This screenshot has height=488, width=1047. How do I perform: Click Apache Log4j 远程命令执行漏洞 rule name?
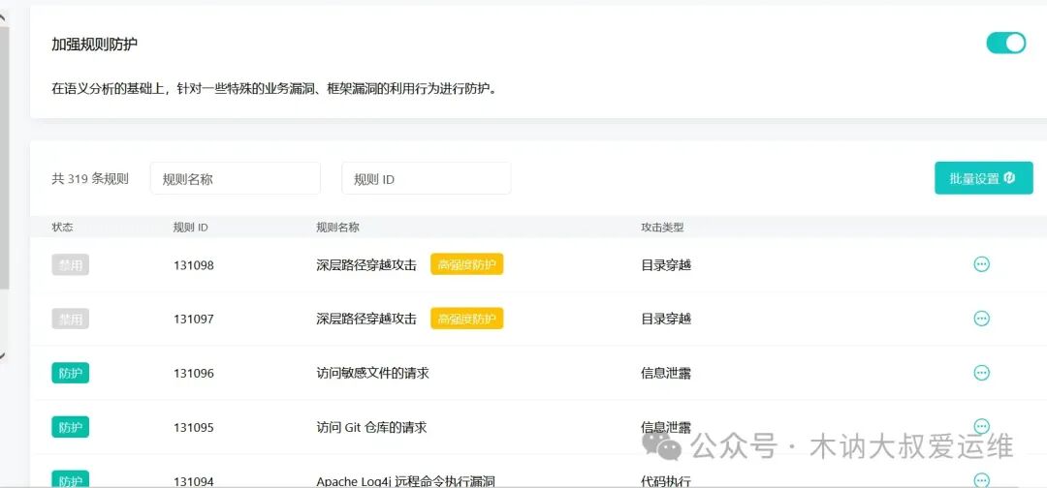(x=405, y=481)
